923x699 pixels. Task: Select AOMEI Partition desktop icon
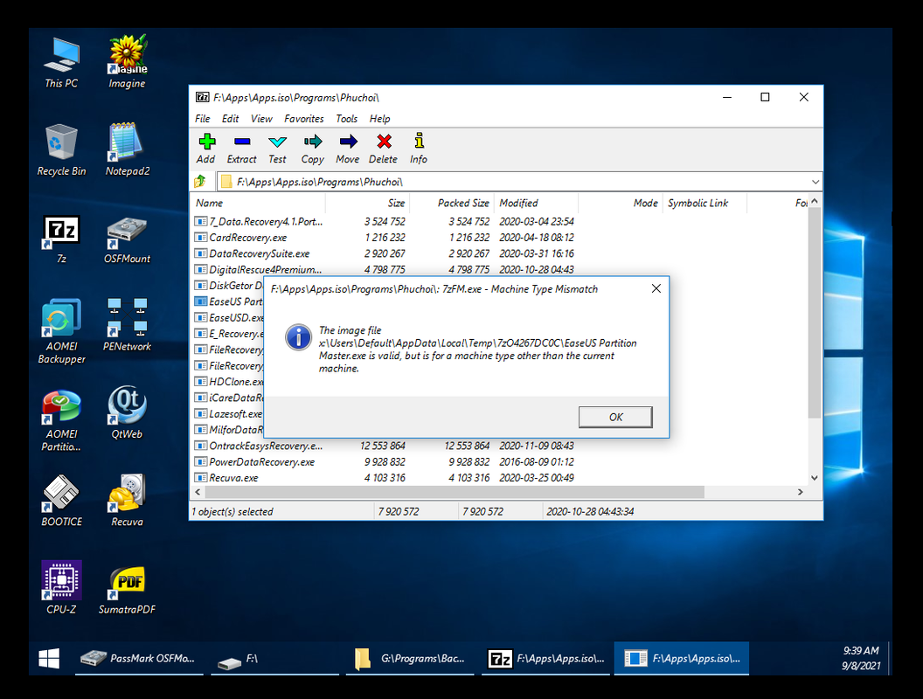61,419
